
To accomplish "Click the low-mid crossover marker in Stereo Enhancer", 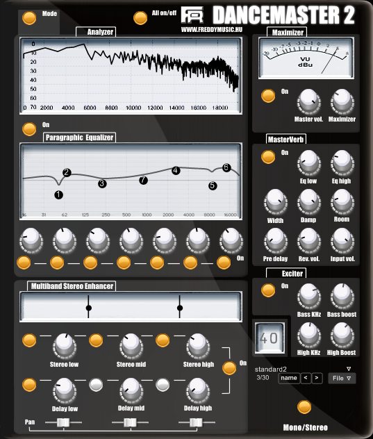I will (88, 308).
